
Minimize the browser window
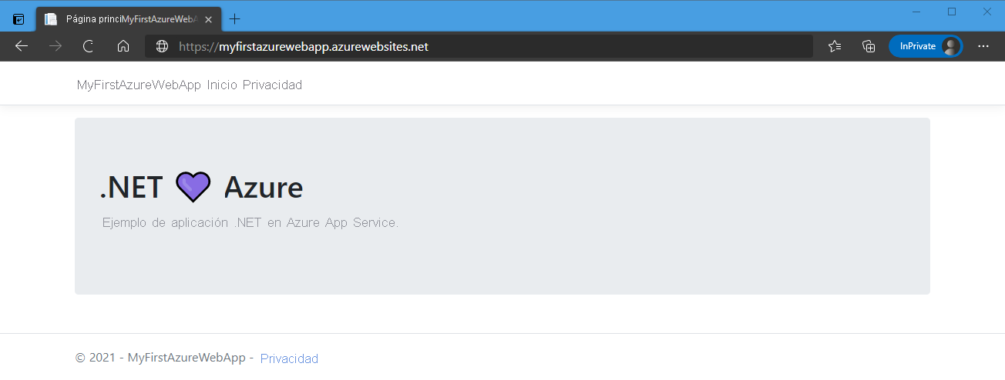click(916, 12)
